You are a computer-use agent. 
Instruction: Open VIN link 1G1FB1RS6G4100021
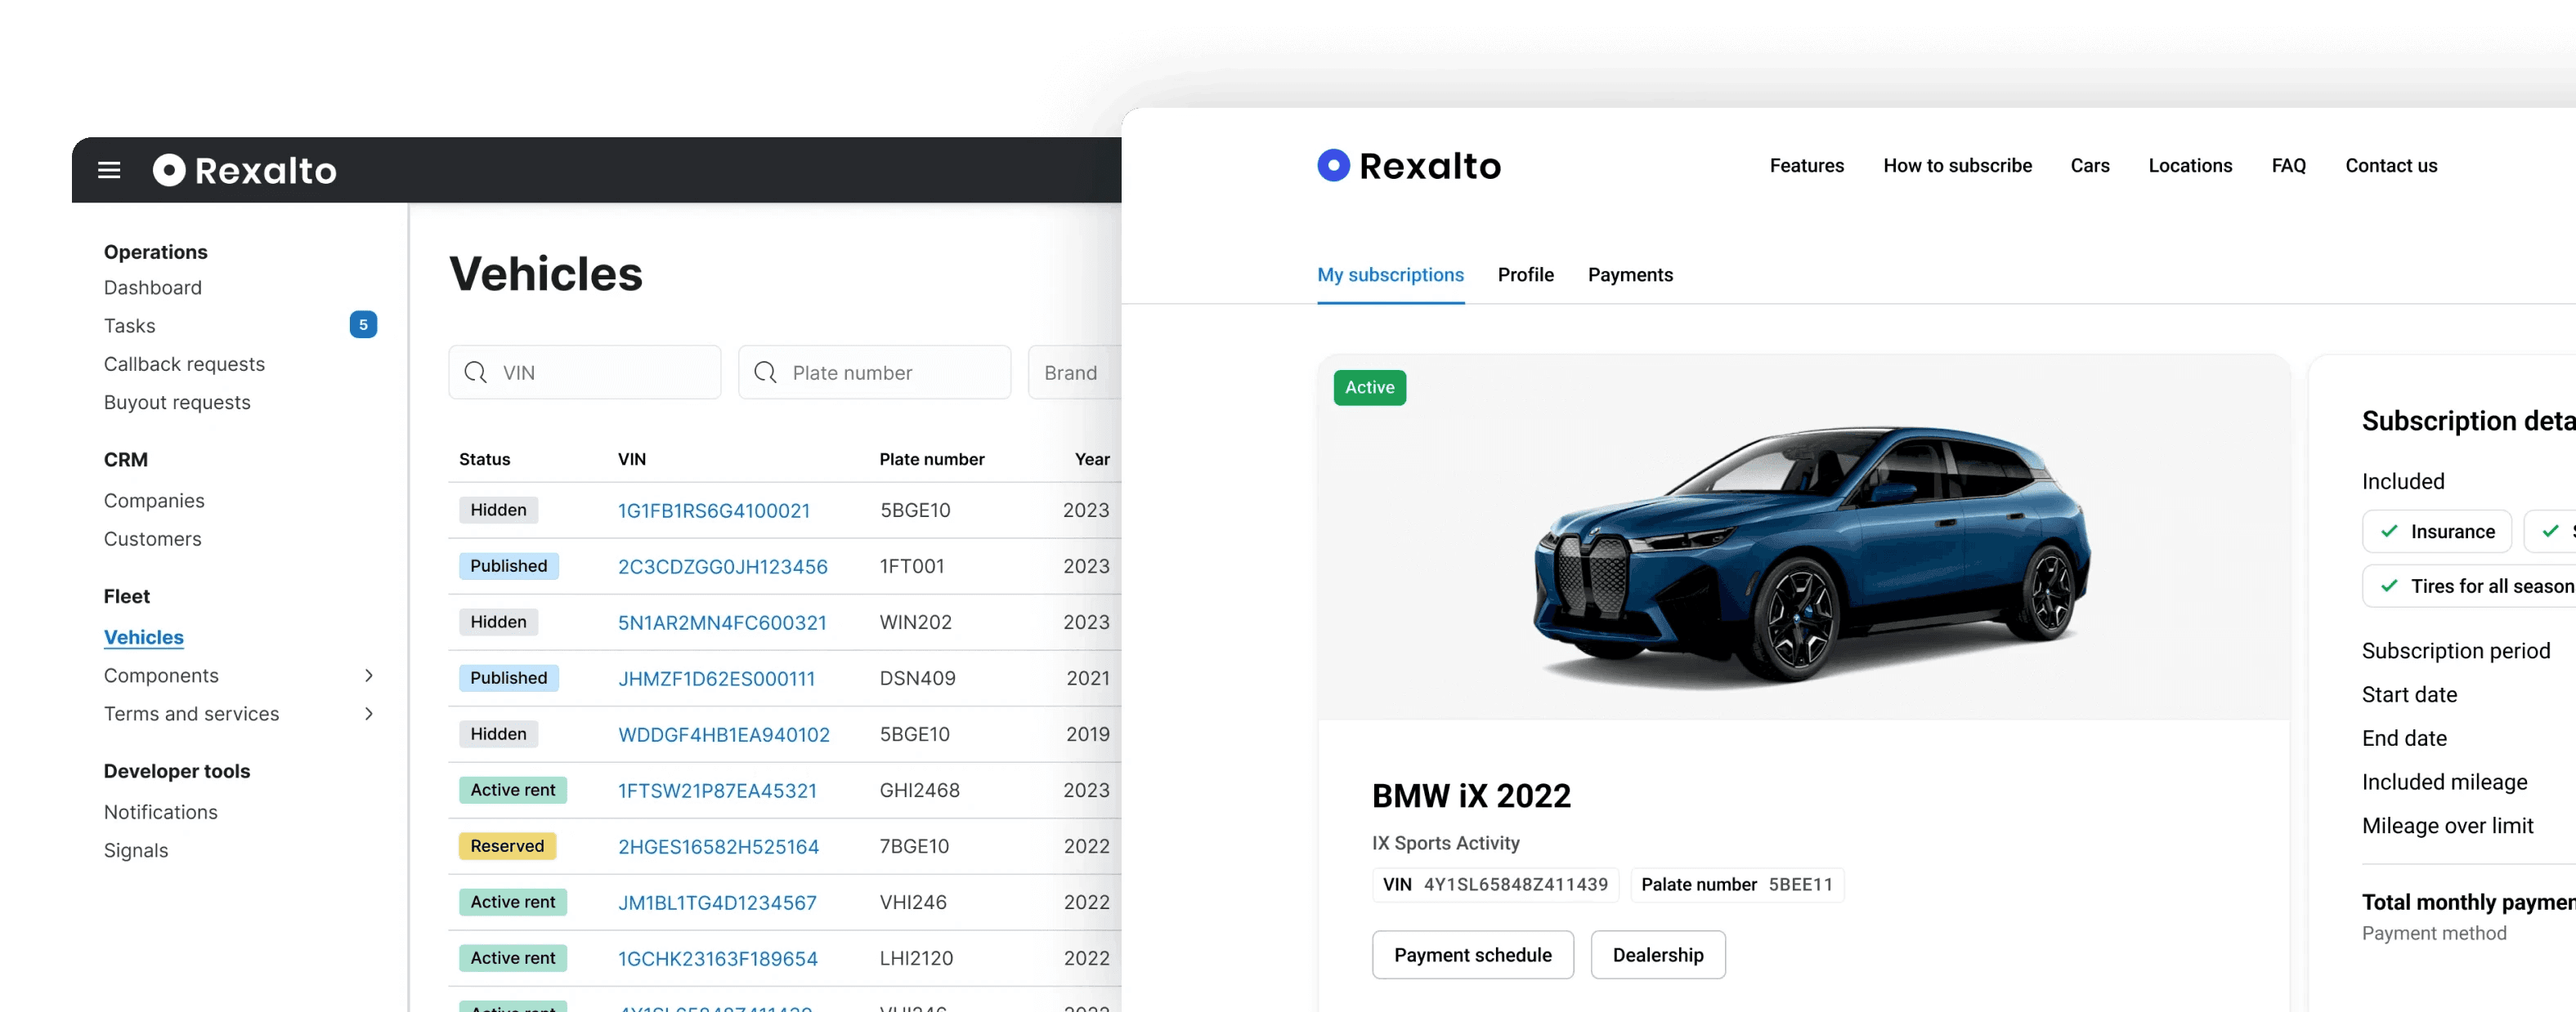[x=713, y=510]
